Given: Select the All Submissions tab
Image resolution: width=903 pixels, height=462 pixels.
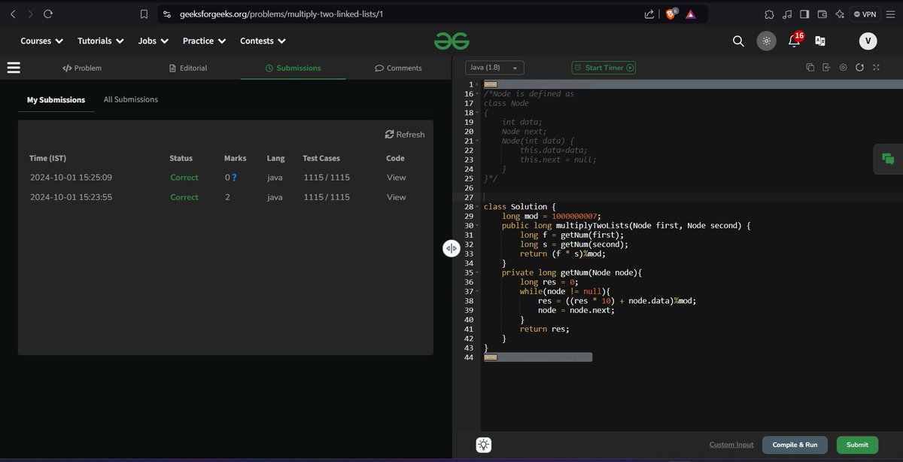Looking at the screenshot, I should (131, 99).
